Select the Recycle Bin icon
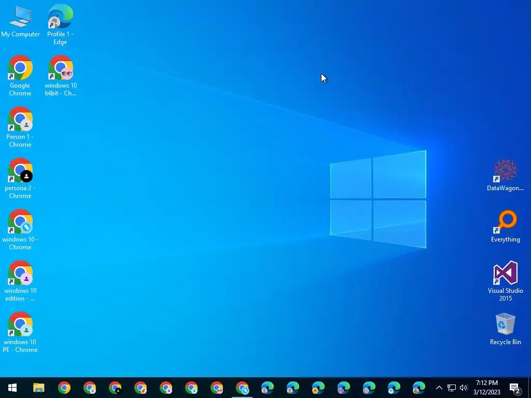 click(x=505, y=329)
